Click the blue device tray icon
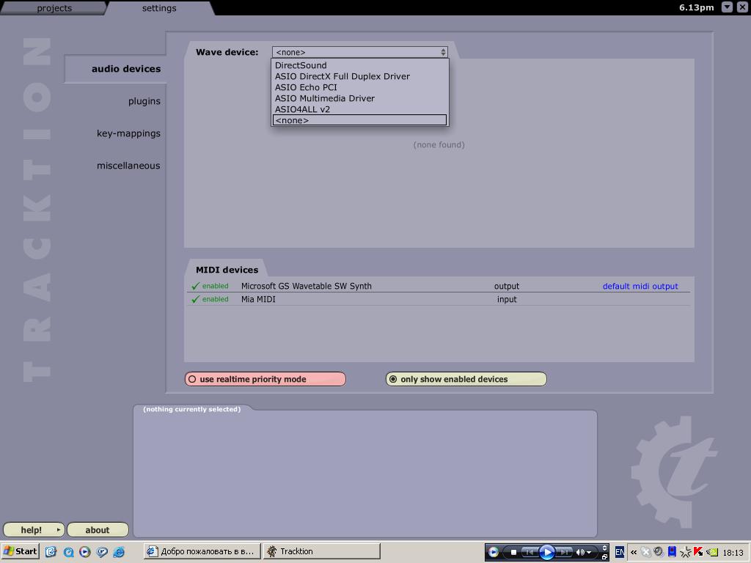Viewport: 751px width, 563px height. coord(672,551)
